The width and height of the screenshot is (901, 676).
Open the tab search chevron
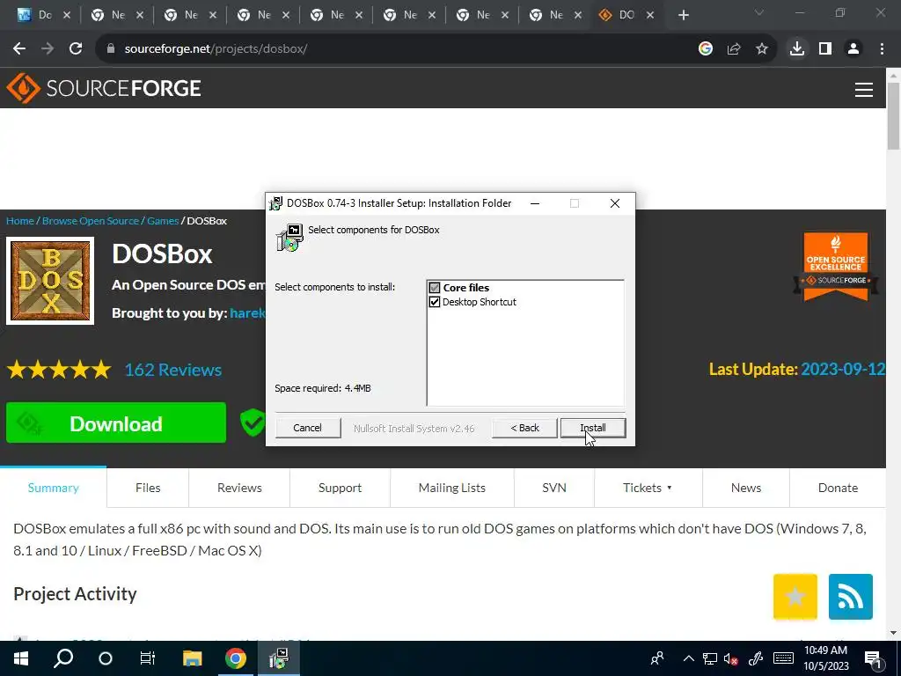[759, 12]
